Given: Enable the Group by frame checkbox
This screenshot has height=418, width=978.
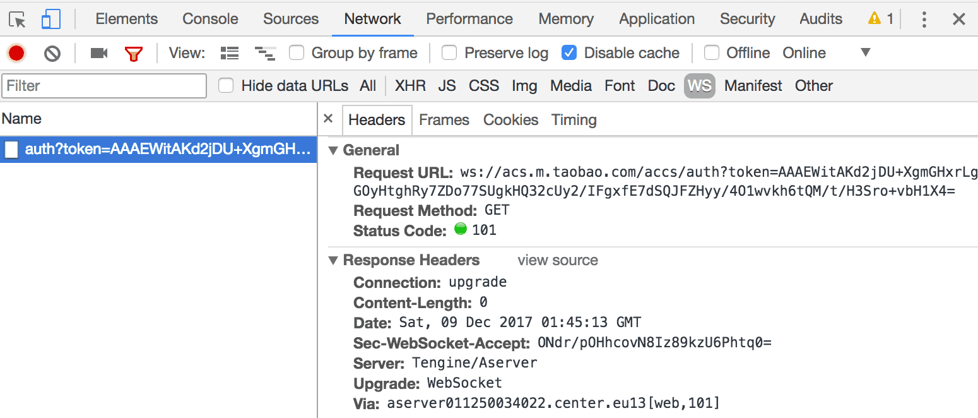Looking at the screenshot, I should click(x=297, y=53).
